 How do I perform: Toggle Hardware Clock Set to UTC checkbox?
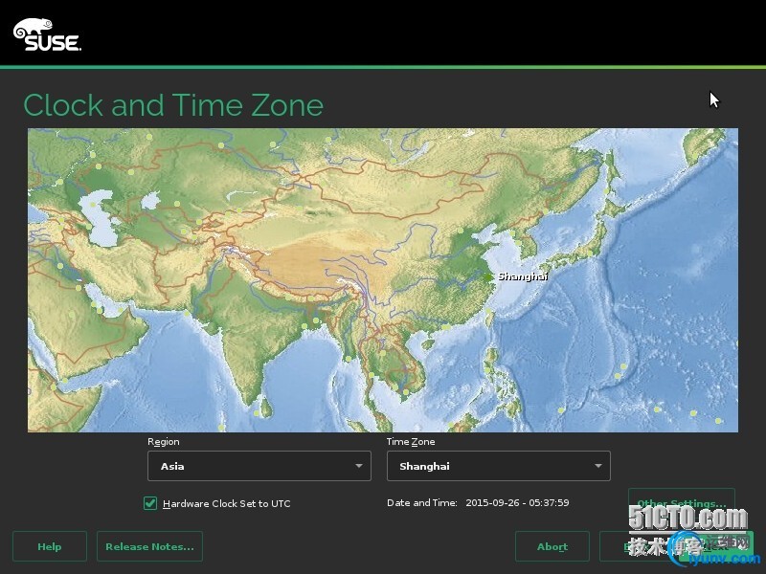coord(150,503)
